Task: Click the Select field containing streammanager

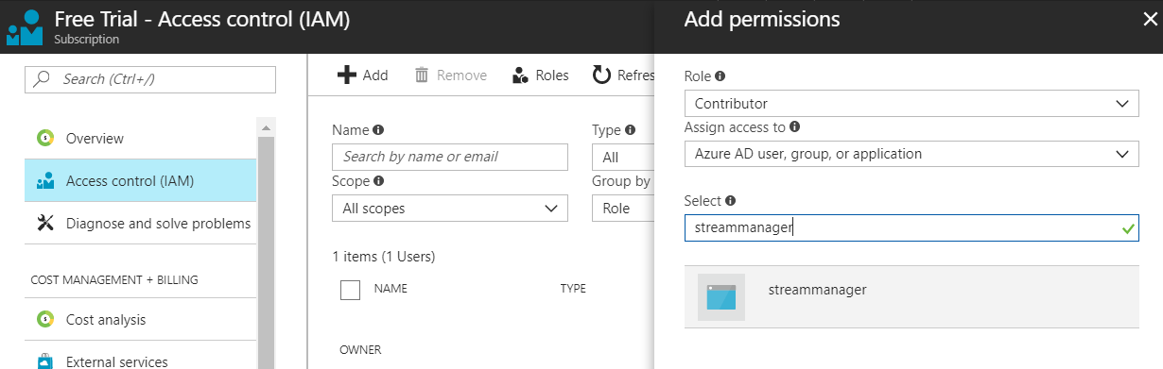Action: click(911, 227)
